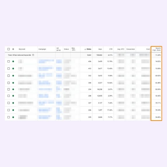Check the box for the 226-clicks row
167x167 pixels.
pyautogui.click(x=8, y=110)
